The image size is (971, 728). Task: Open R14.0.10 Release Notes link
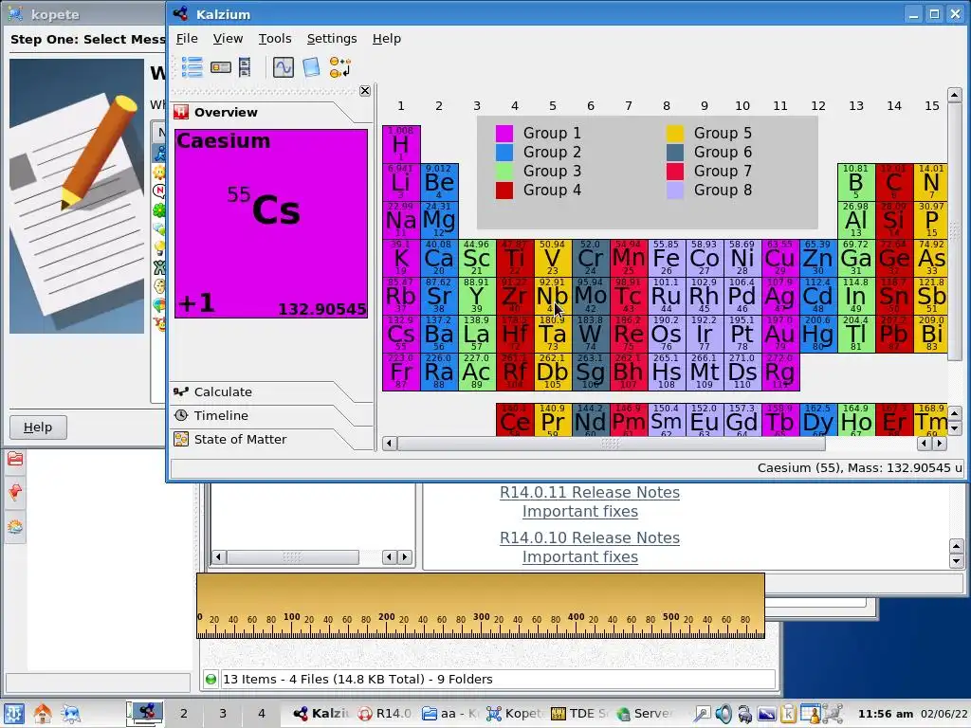[x=590, y=537]
